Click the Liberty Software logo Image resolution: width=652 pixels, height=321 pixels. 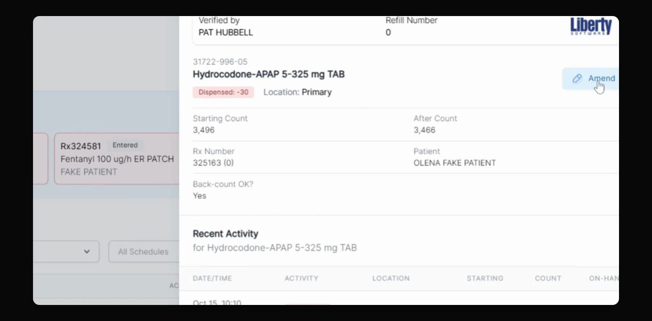click(x=591, y=26)
